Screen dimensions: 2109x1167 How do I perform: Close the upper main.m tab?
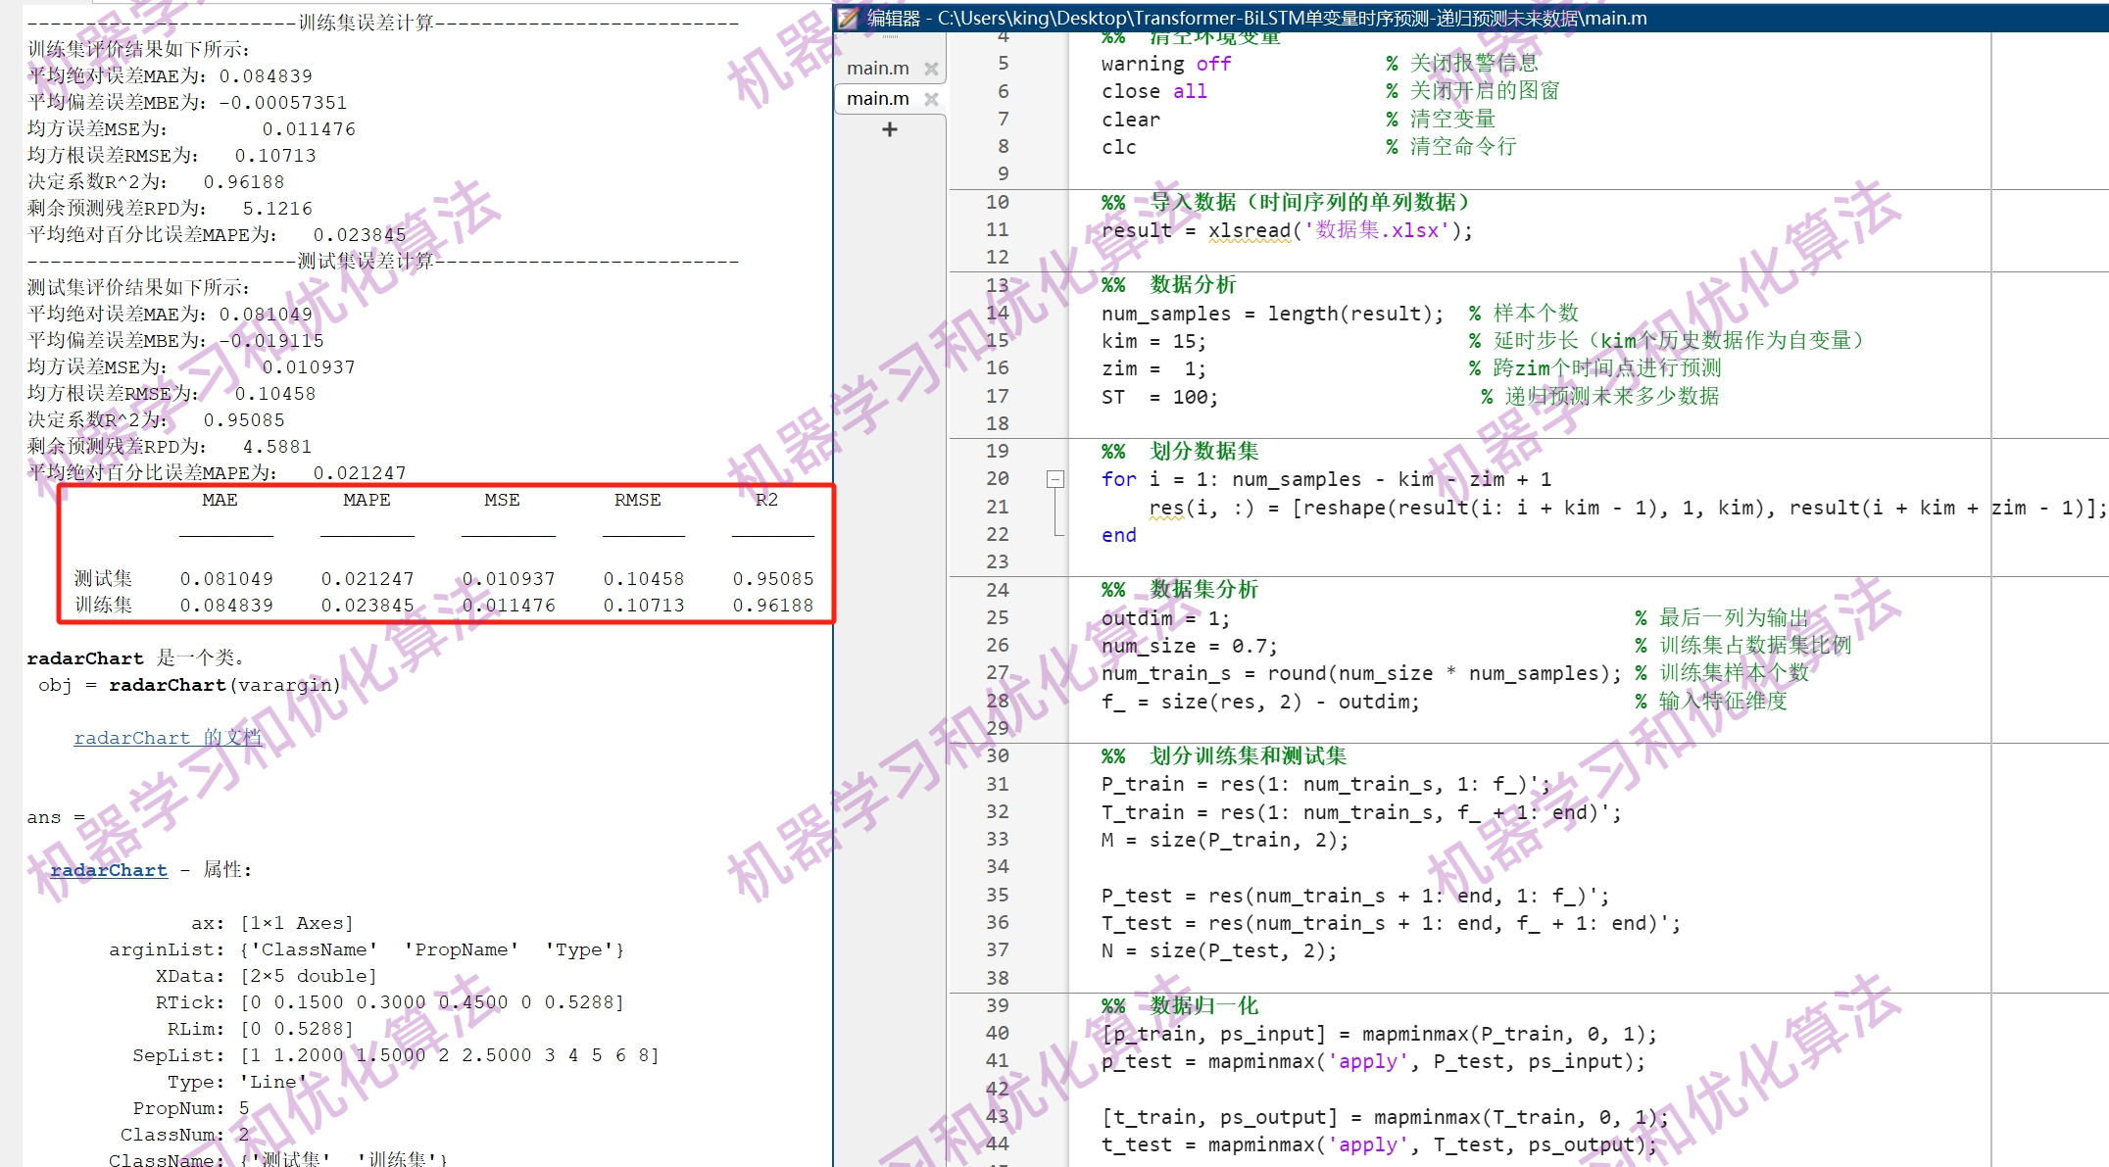pyautogui.click(x=931, y=69)
